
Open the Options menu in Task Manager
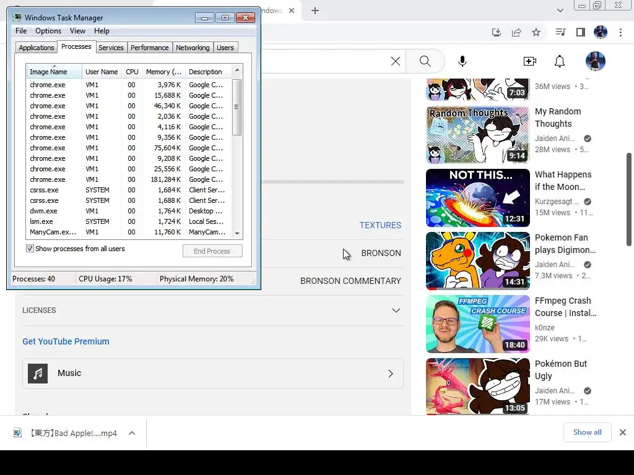[x=48, y=31]
